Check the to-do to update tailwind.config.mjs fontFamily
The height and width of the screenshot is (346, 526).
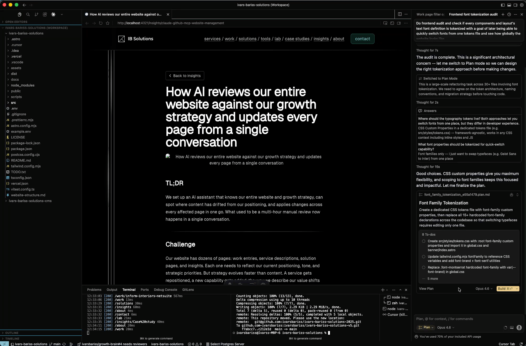click(x=423, y=257)
